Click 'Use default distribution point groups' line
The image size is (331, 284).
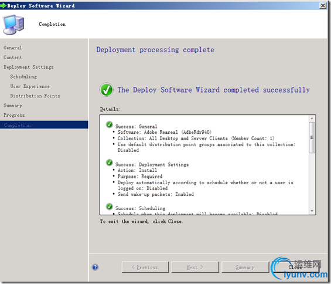[206, 147]
